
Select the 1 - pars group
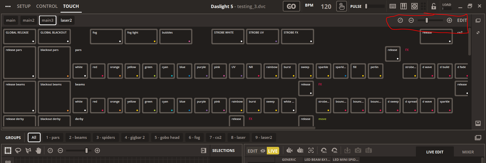[x=53, y=138]
